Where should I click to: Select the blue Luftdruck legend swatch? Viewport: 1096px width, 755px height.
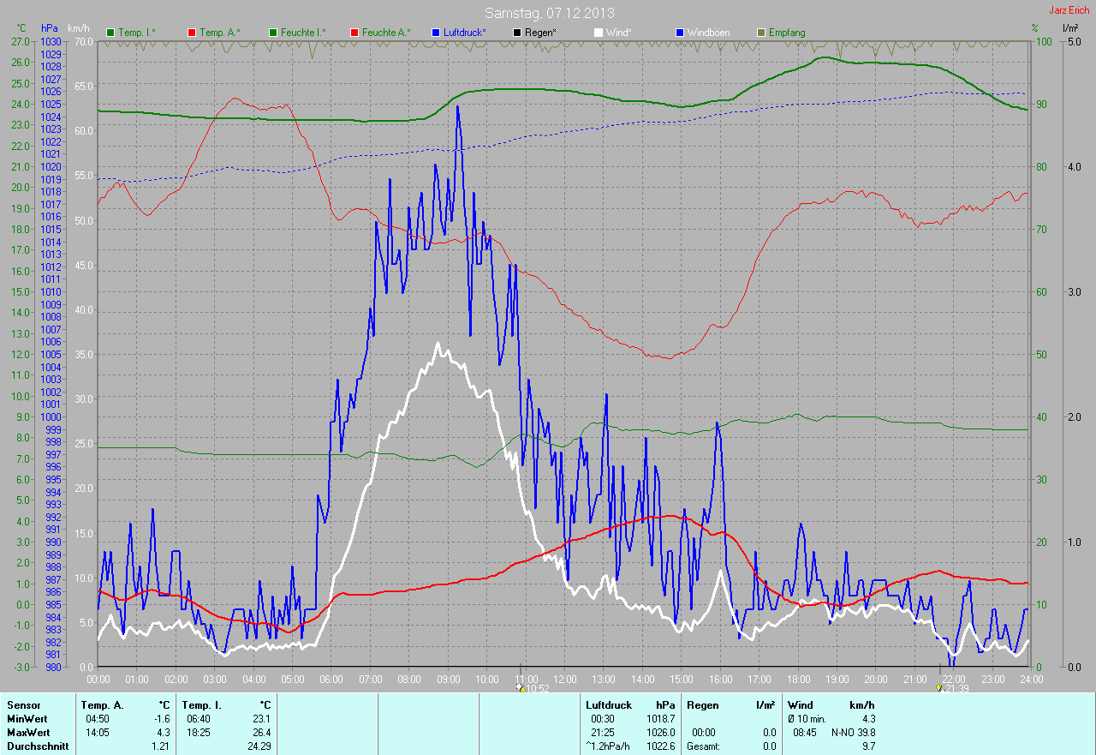click(437, 33)
